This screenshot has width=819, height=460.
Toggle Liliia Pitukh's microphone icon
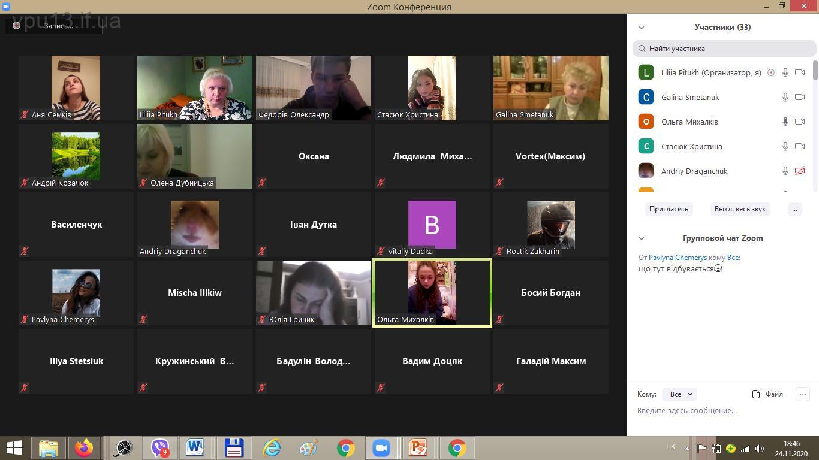coord(785,72)
